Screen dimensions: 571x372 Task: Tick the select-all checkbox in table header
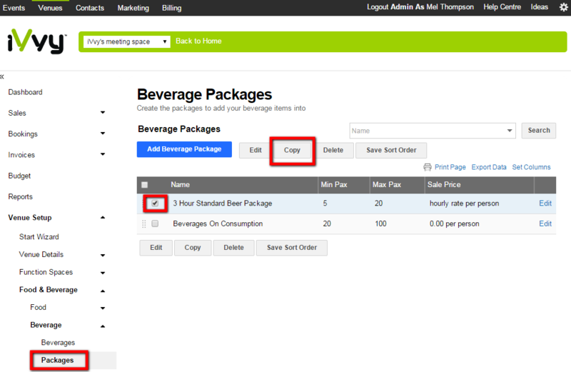coord(145,185)
